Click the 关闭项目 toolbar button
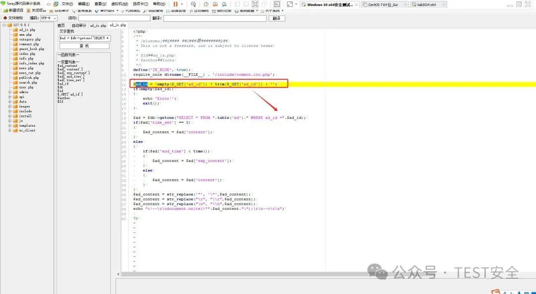This screenshot has height=294, width=536. point(37,10)
